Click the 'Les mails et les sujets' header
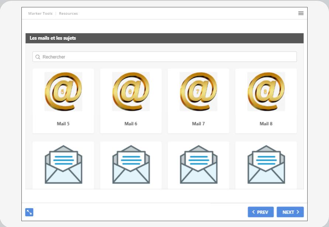Image resolution: width=329 pixels, height=227 pixels. 164,38
